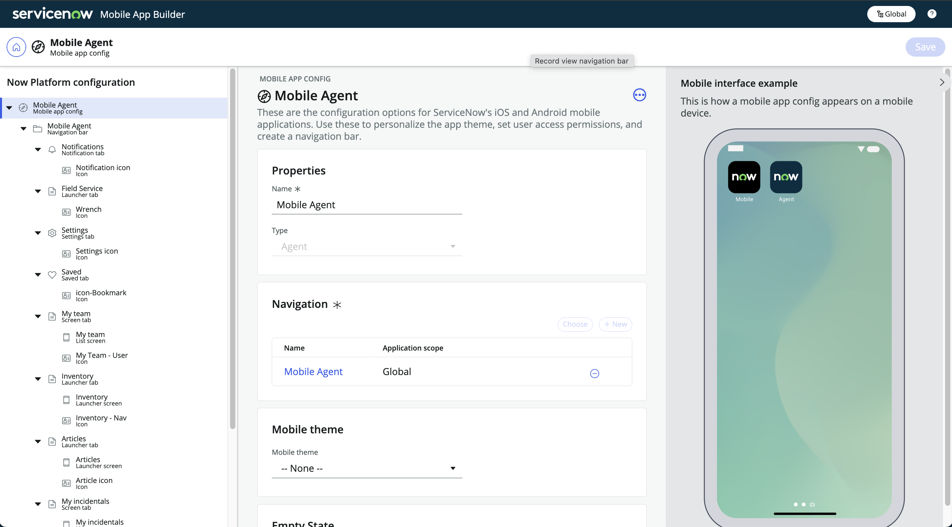Click the Save button
Viewport: 952px width, 527px height.
point(925,47)
